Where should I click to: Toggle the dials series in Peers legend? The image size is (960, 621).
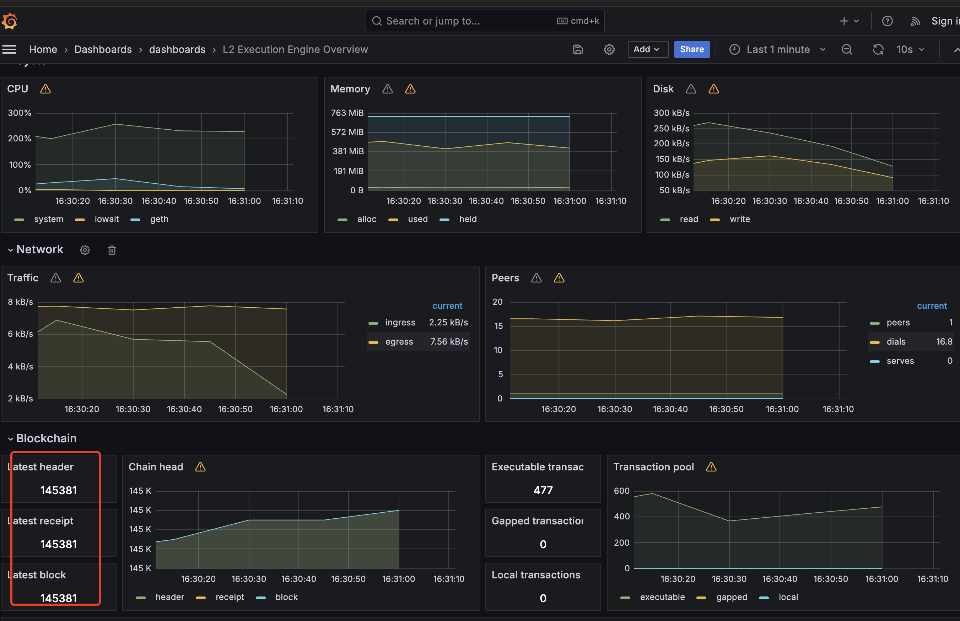coord(895,341)
